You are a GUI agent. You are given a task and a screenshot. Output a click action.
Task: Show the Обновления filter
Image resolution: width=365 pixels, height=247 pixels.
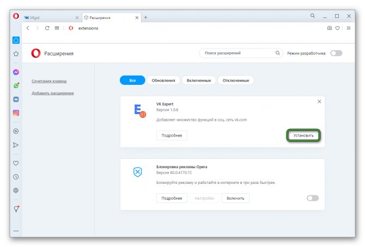click(x=163, y=80)
